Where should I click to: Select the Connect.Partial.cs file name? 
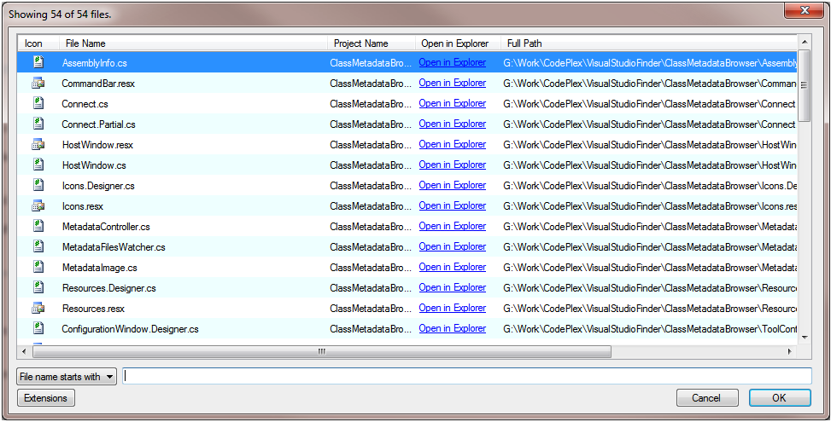(x=98, y=124)
